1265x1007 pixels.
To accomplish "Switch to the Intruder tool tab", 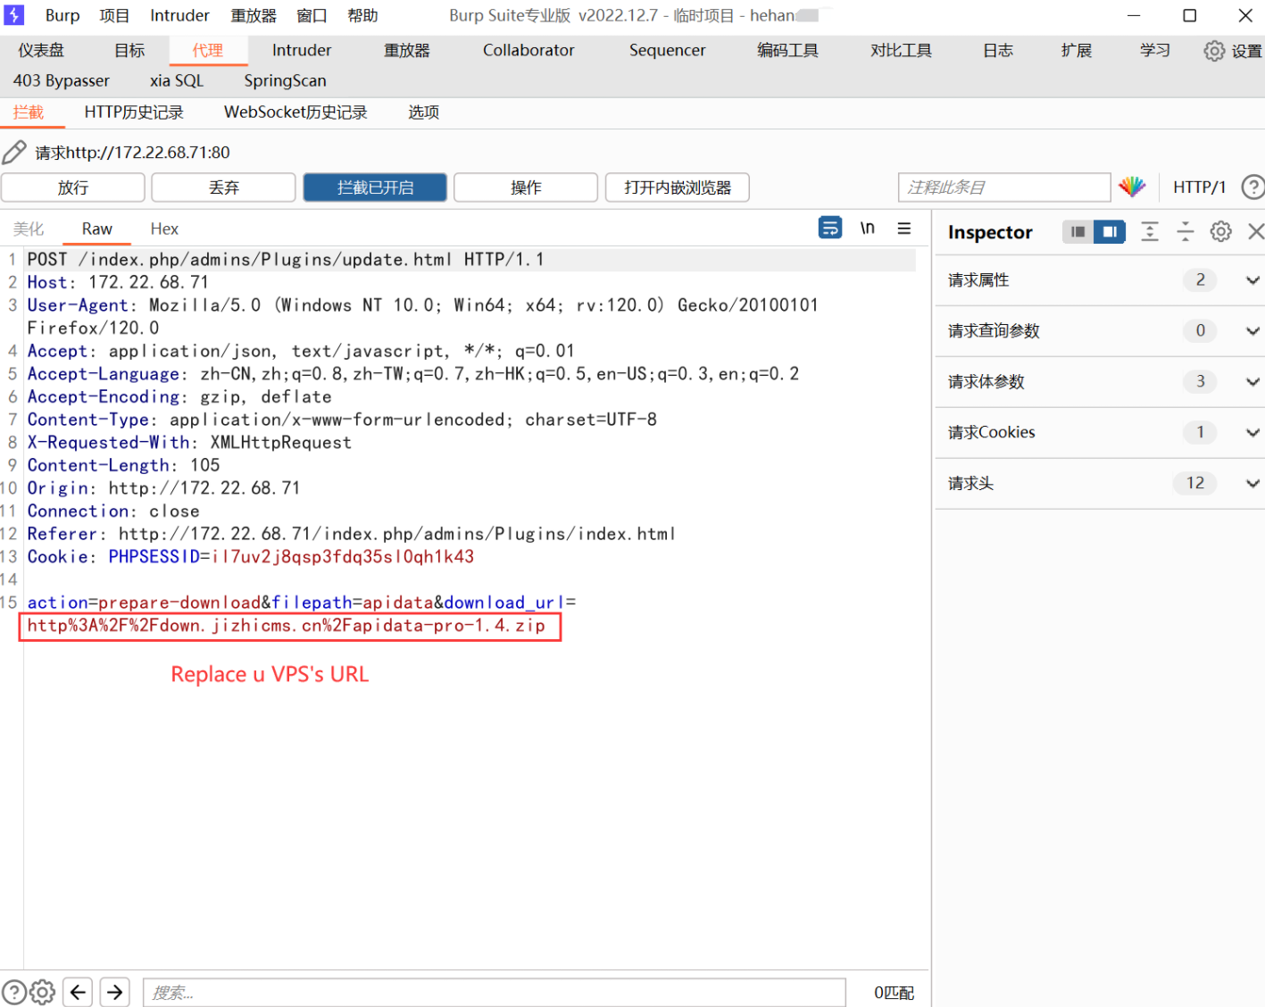I will pyautogui.click(x=302, y=51).
